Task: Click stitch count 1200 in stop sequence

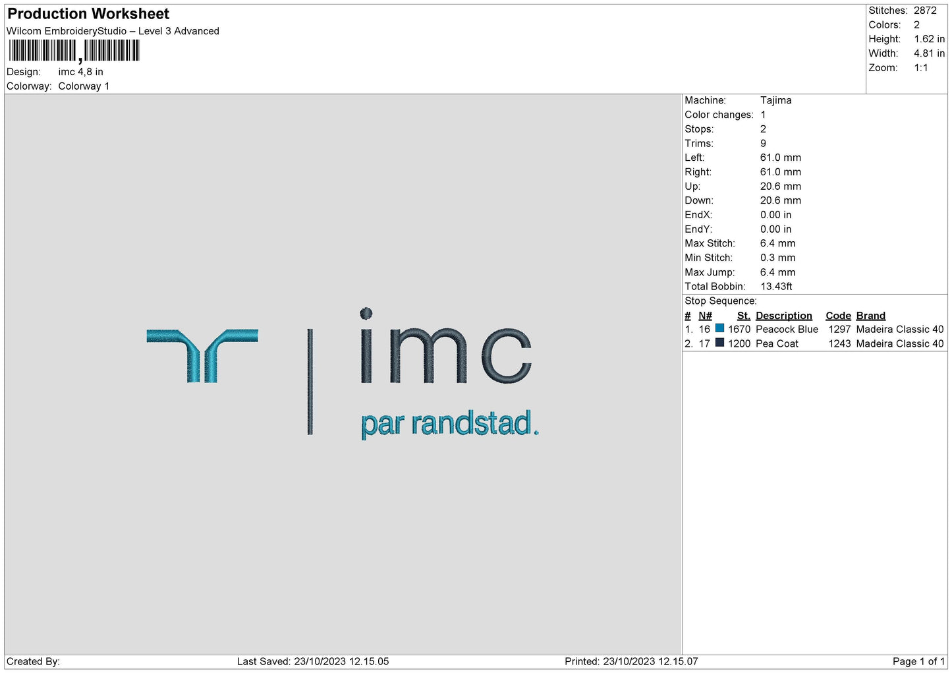Action: click(x=739, y=343)
